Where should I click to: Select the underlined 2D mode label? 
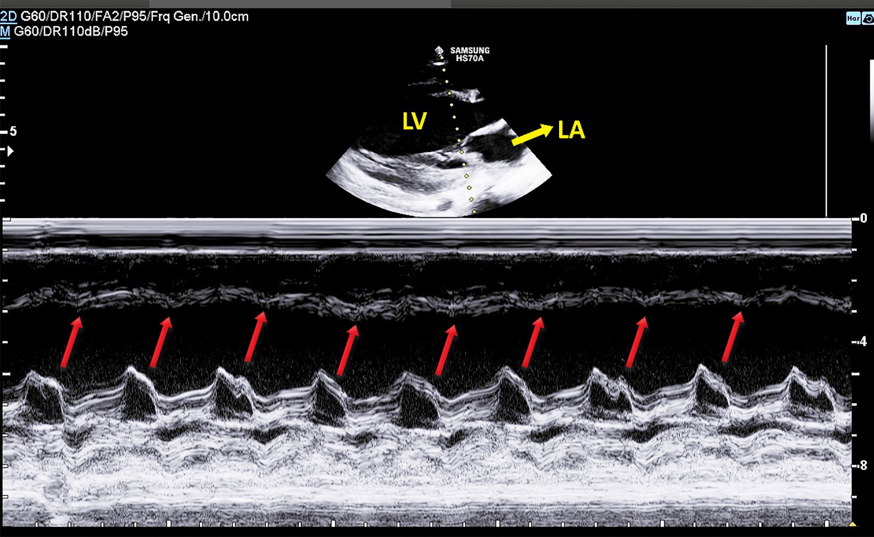click(8, 16)
